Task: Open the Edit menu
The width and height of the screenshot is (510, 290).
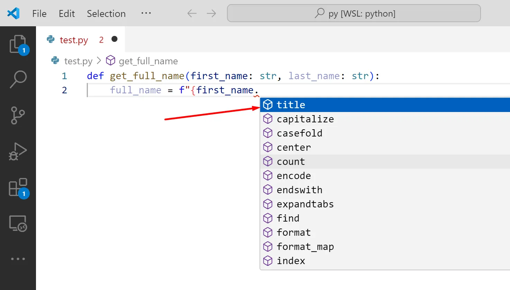Action: (x=67, y=13)
